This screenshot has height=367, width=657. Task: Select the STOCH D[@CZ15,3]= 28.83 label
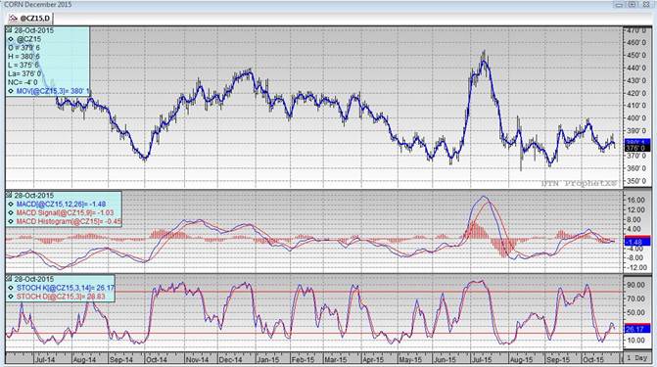[x=61, y=297]
